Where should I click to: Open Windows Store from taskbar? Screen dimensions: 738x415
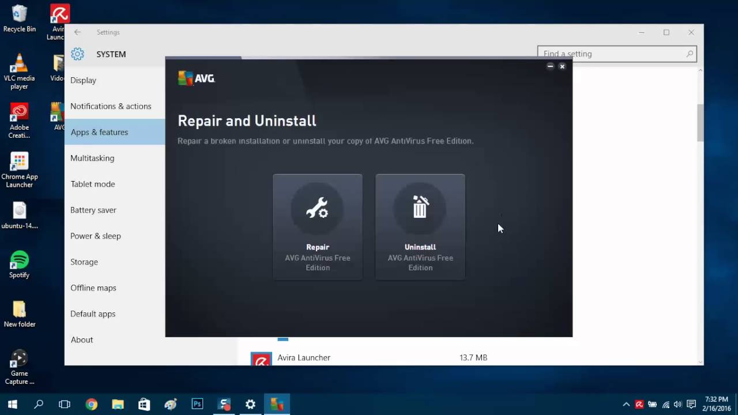[144, 404]
